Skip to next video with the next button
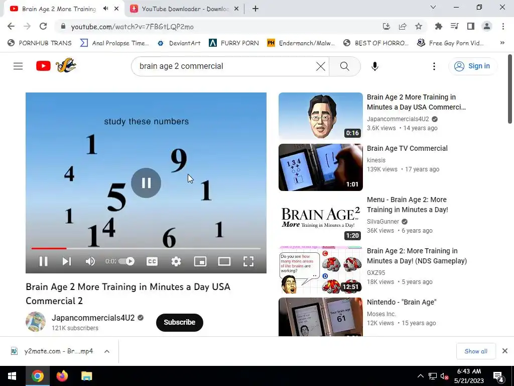The width and height of the screenshot is (514, 386). click(x=67, y=261)
